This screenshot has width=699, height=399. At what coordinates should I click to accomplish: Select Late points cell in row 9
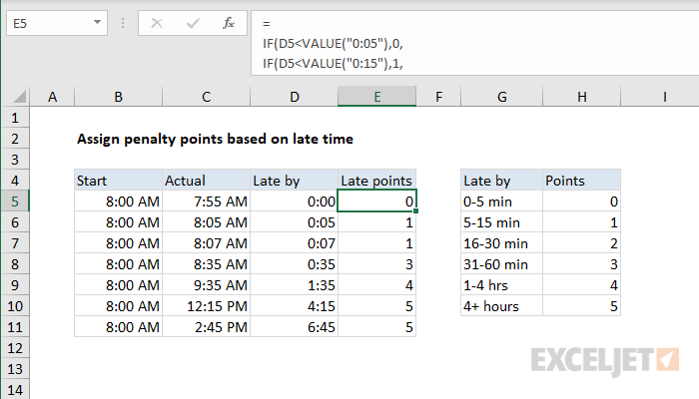point(377,285)
